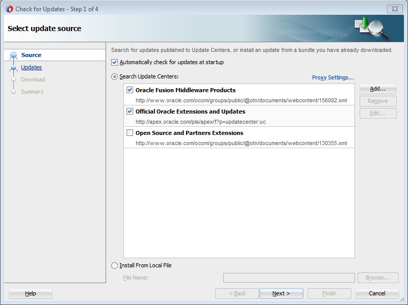The height and width of the screenshot is (305, 408).
Task: Click the Edit... button
Action: pyautogui.click(x=378, y=113)
